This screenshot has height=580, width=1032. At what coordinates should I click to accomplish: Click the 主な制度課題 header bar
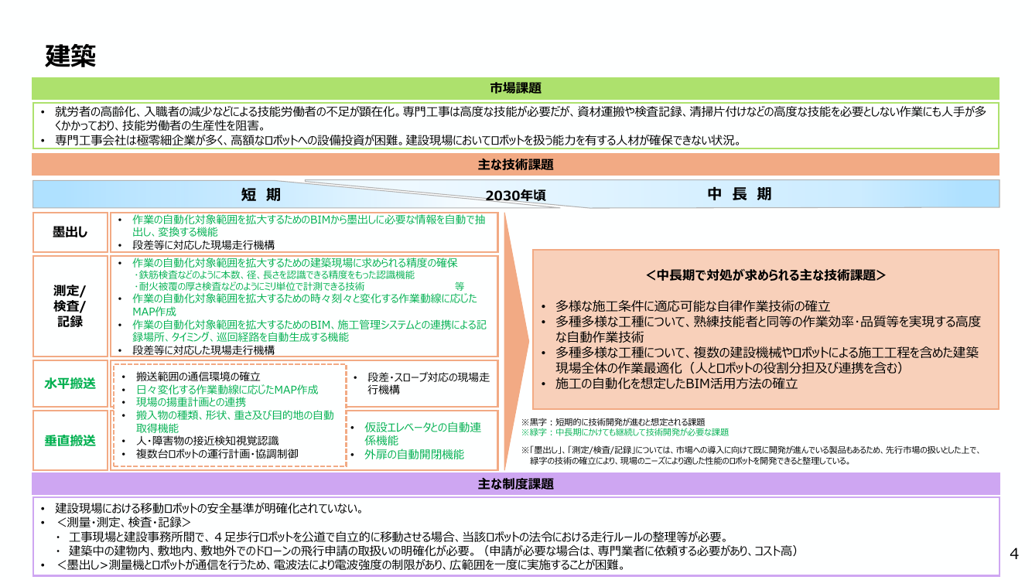pos(515,484)
